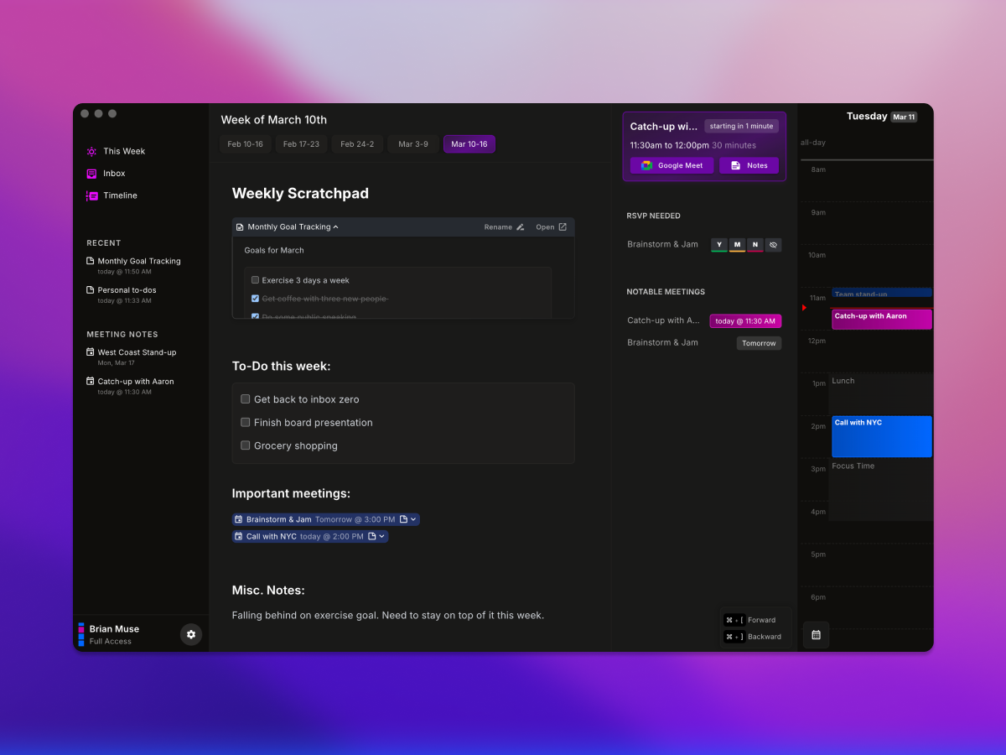The width and height of the screenshot is (1006, 755).
Task: Click Catch-up with A... in Notable Meetings
Action: point(663,320)
